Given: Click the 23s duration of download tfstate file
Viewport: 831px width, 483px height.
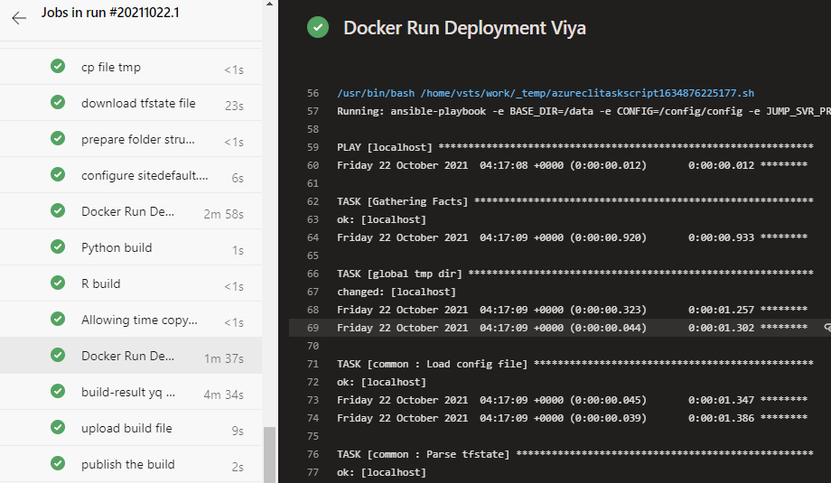Looking at the screenshot, I should tap(234, 106).
